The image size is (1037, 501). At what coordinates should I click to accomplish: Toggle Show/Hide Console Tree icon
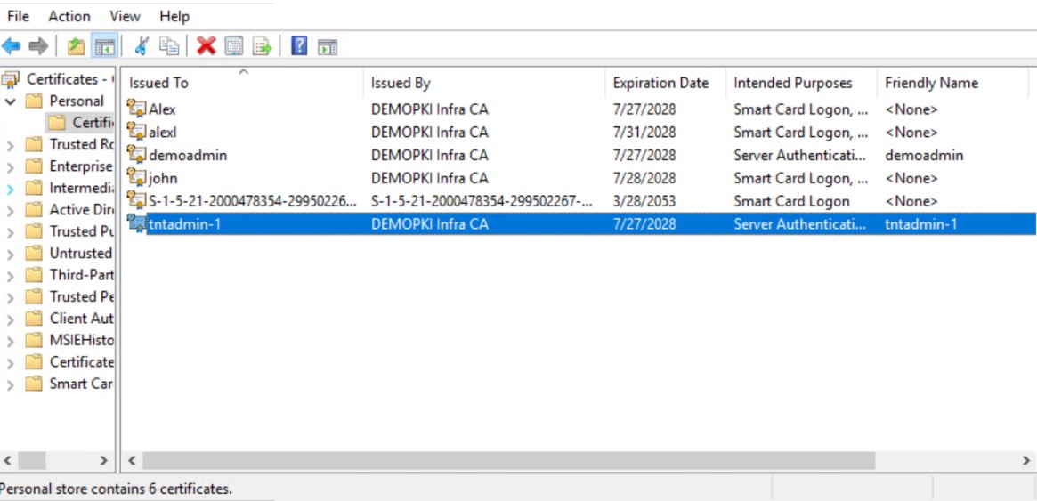(104, 46)
